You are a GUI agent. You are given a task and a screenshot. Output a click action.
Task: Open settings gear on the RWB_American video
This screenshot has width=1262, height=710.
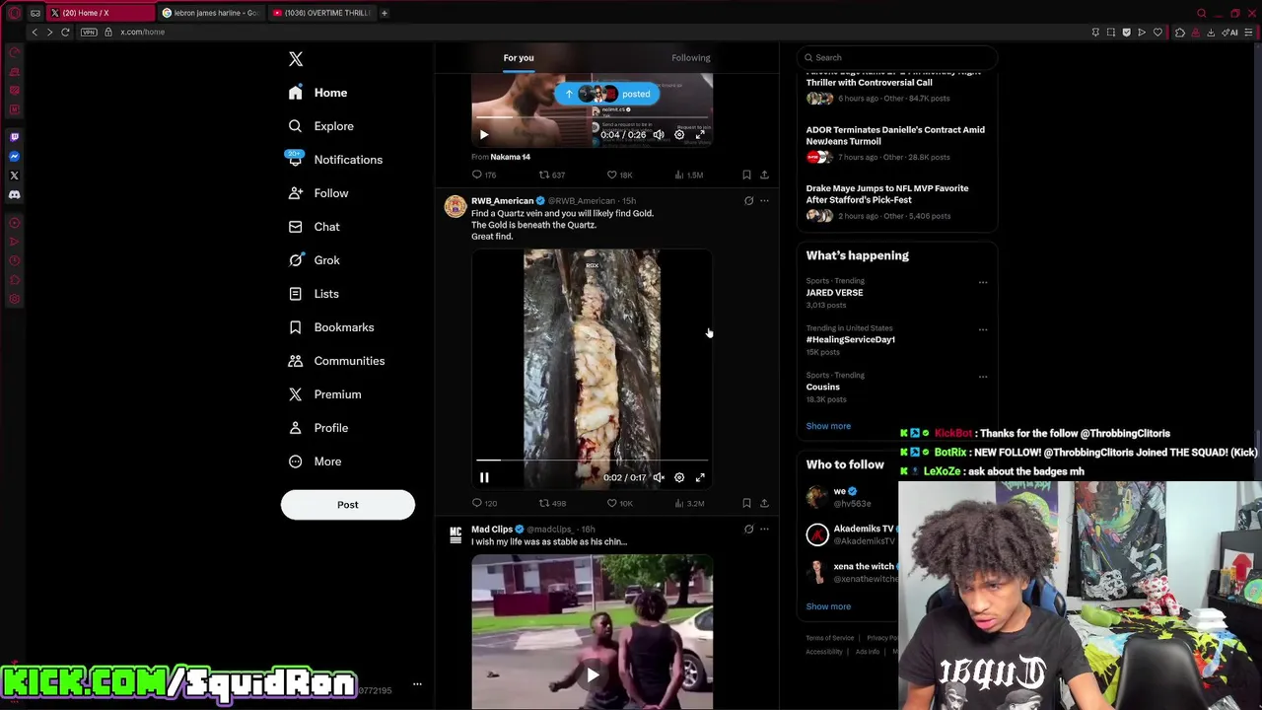[679, 477]
